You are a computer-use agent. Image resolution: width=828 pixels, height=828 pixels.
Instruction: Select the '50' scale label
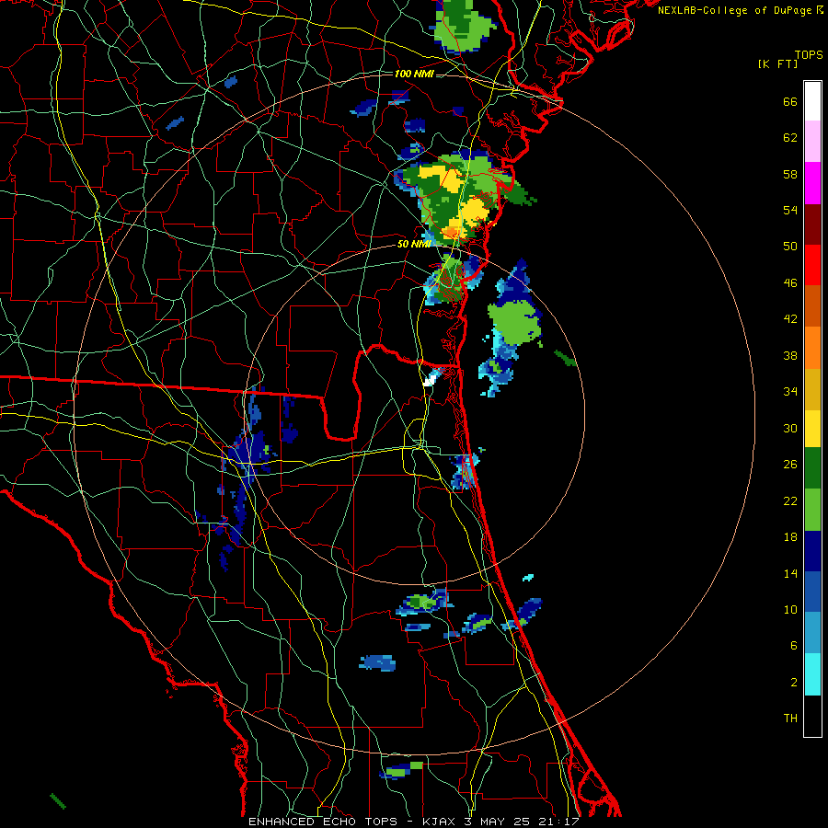pyautogui.click(x=790, y=246)
